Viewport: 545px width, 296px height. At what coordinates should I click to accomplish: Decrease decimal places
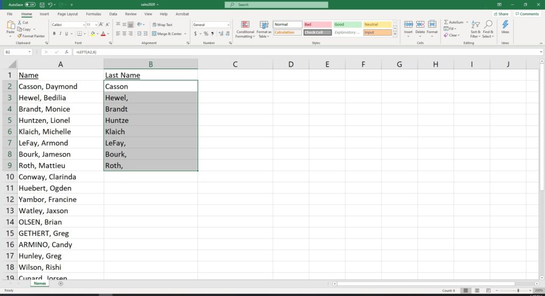tap(227, 33)
